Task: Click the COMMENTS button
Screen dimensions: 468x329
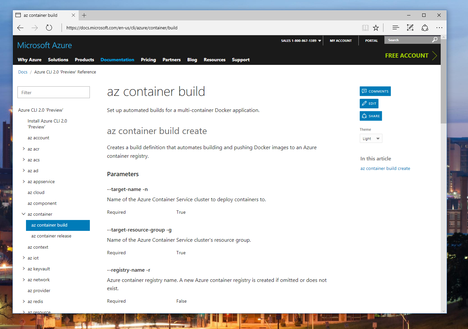Action: [375, 91]
